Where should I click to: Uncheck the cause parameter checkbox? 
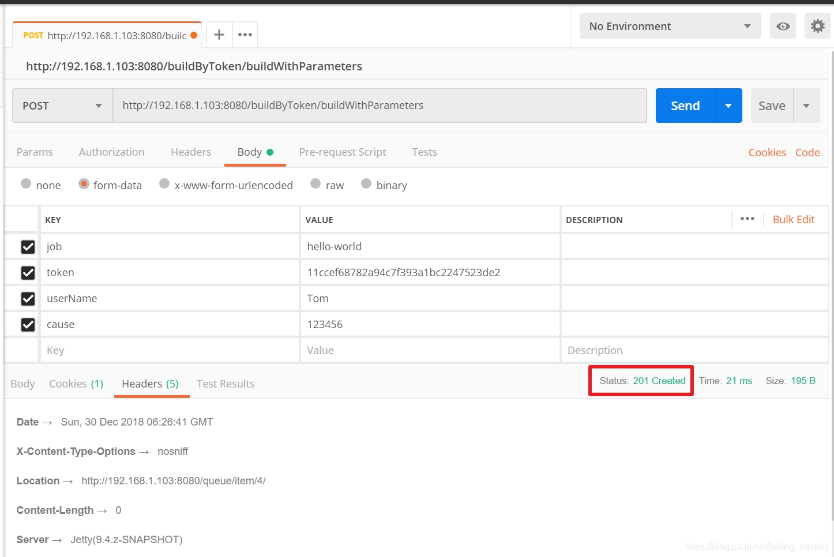pos(28,325)
